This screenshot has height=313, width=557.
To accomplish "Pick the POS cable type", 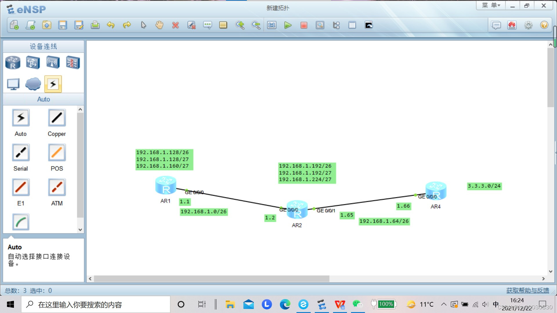I will click(x=57, y=153).
